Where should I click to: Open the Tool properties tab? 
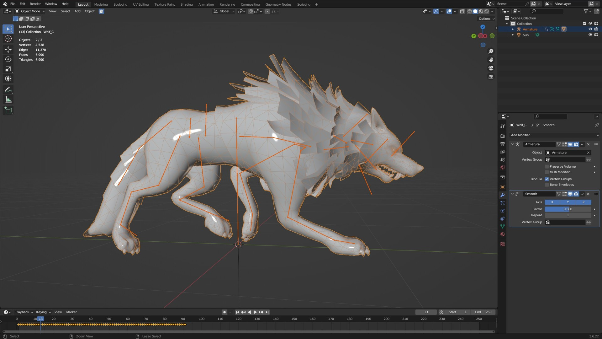point(503,126)
